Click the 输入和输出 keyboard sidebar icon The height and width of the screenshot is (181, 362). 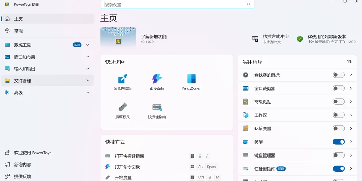(x=7, y=69)
